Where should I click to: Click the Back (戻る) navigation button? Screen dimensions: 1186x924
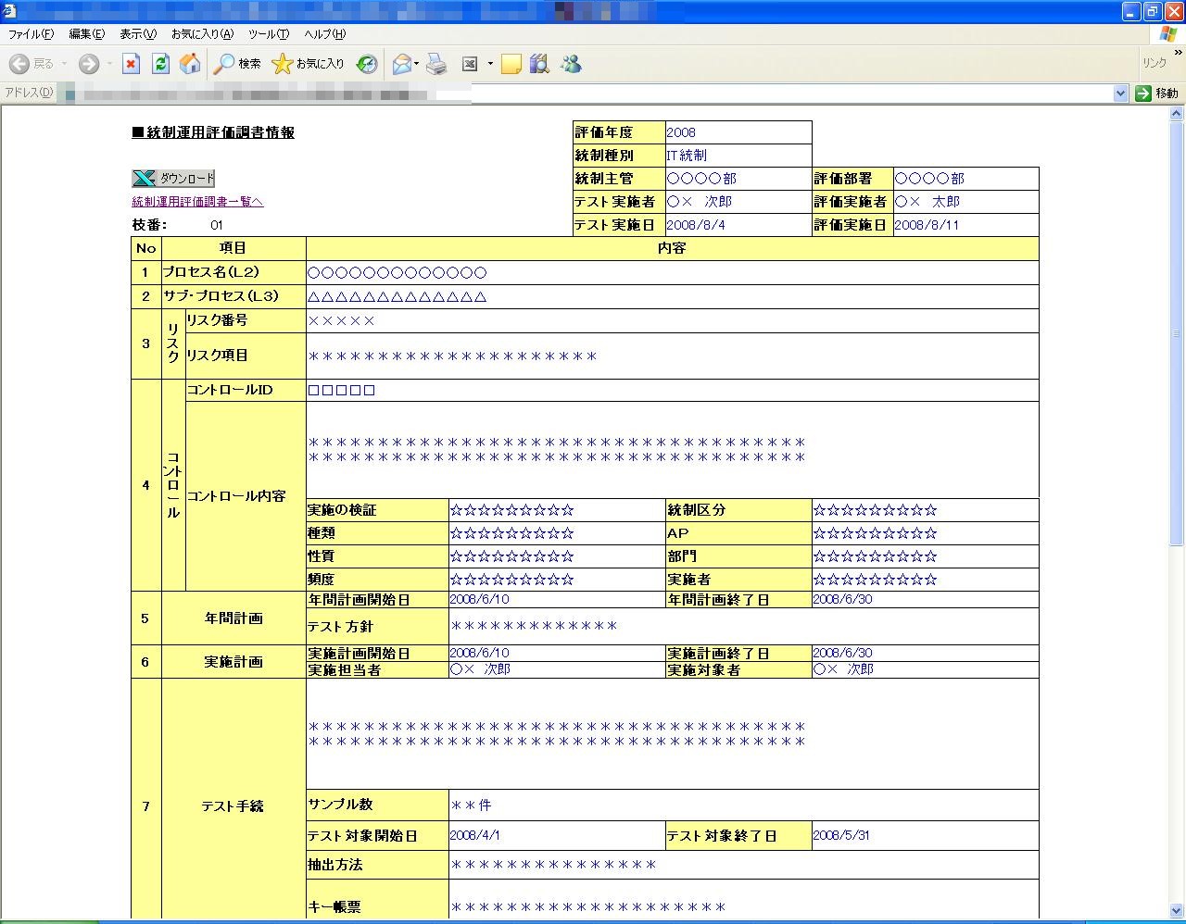click(32, 64)
